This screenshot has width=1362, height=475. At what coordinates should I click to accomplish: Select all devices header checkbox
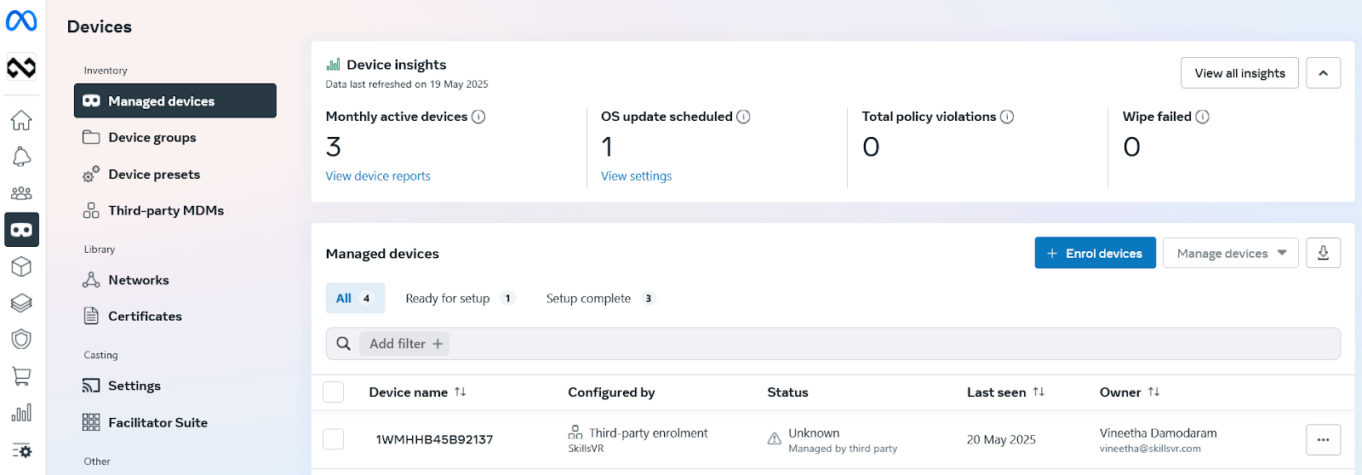click(x=334, y=392)
